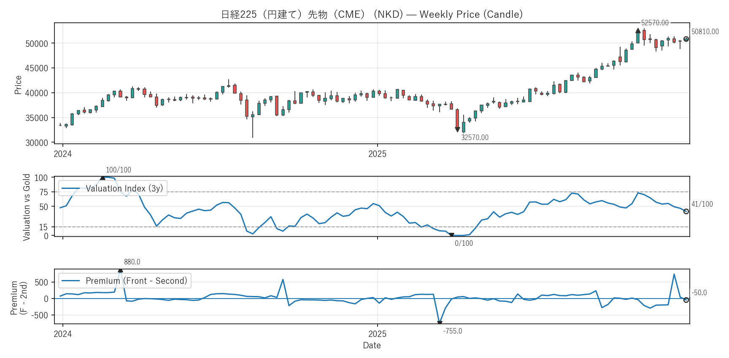729x358 pixels.
Task: Select the latest price circle marker at 50810.00
Action: coord(686,39)
